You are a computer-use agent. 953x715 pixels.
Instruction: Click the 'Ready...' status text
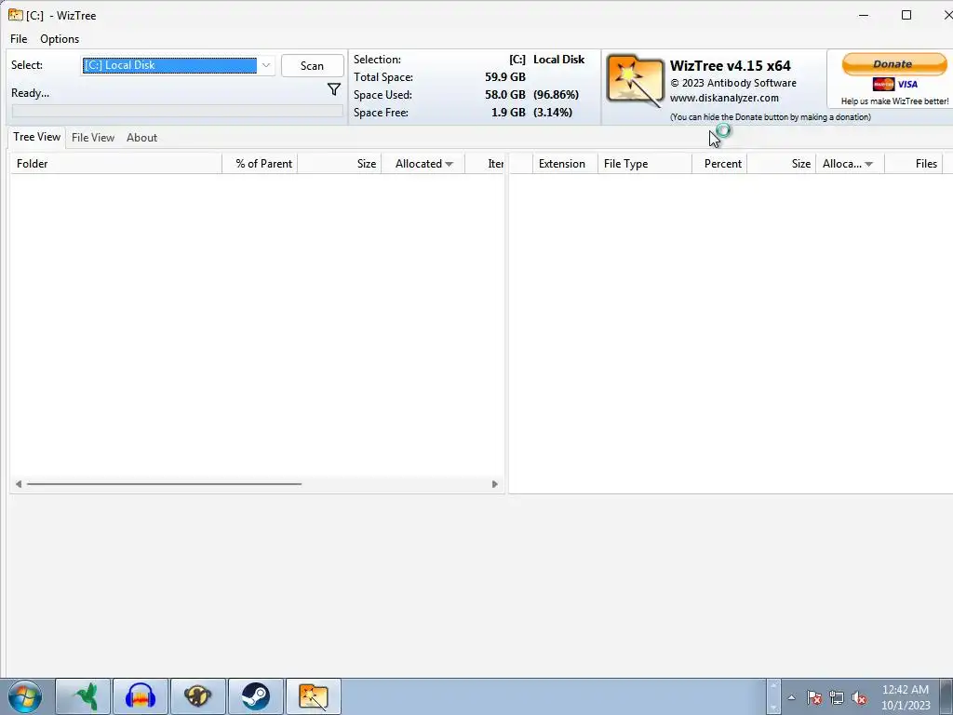pos(31,93)
